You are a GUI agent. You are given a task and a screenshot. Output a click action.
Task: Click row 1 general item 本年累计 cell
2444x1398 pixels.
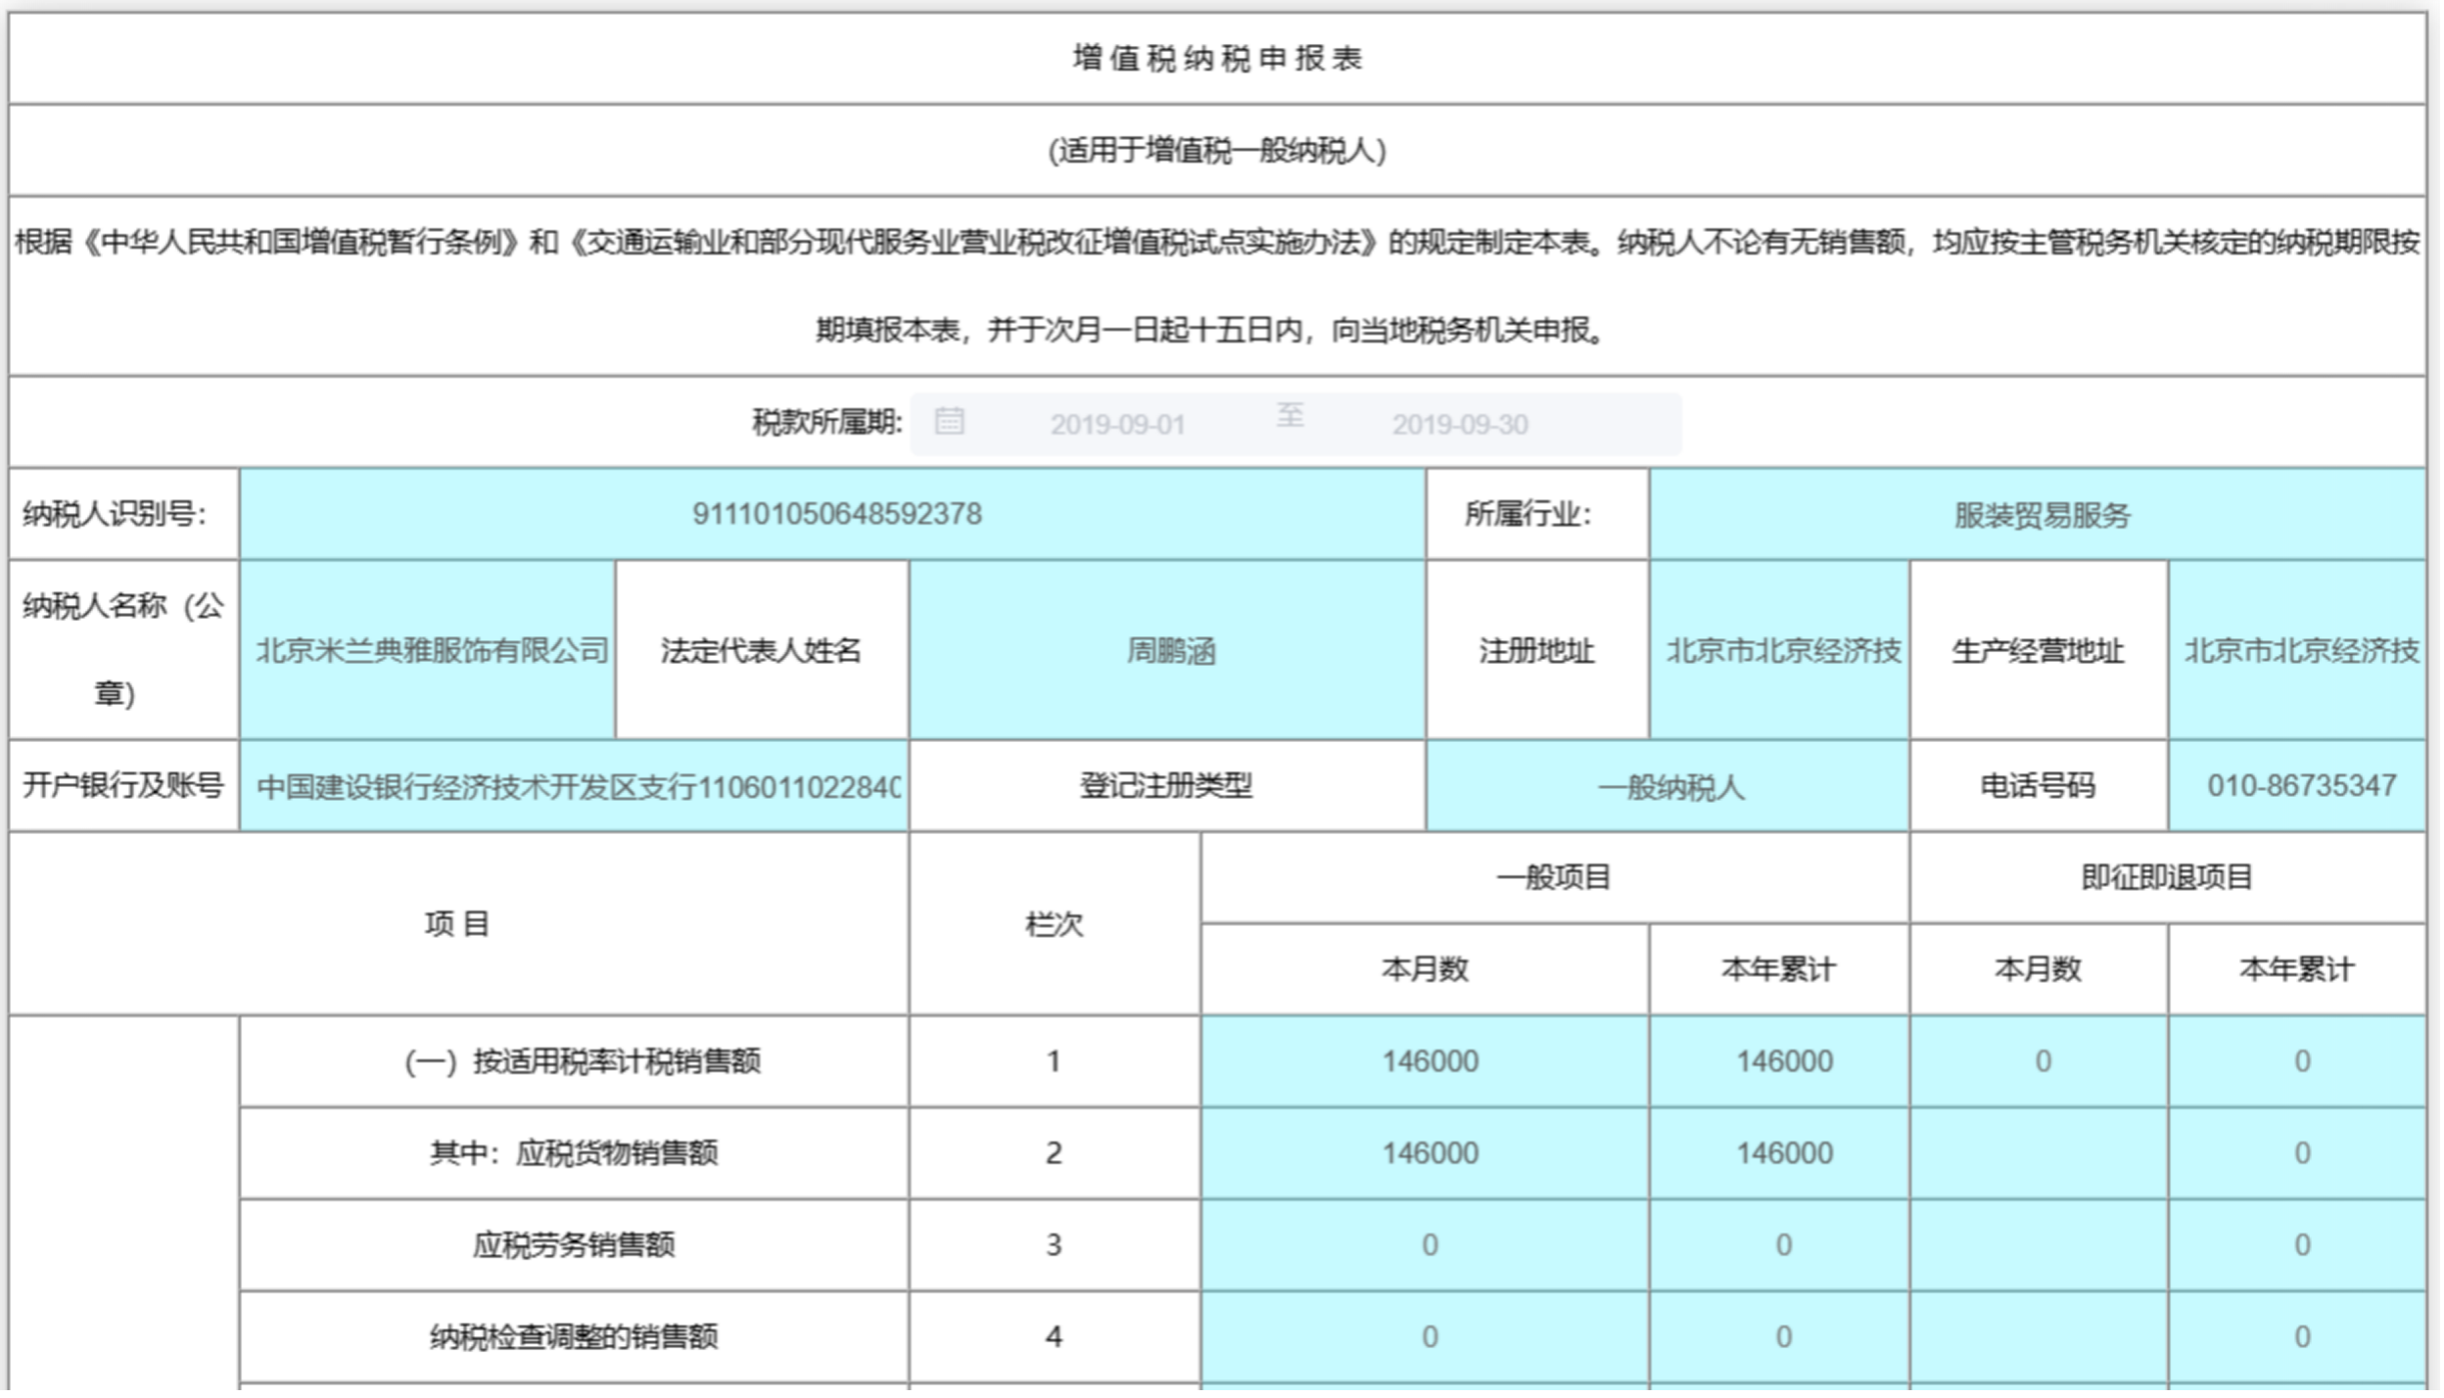1782,1061
